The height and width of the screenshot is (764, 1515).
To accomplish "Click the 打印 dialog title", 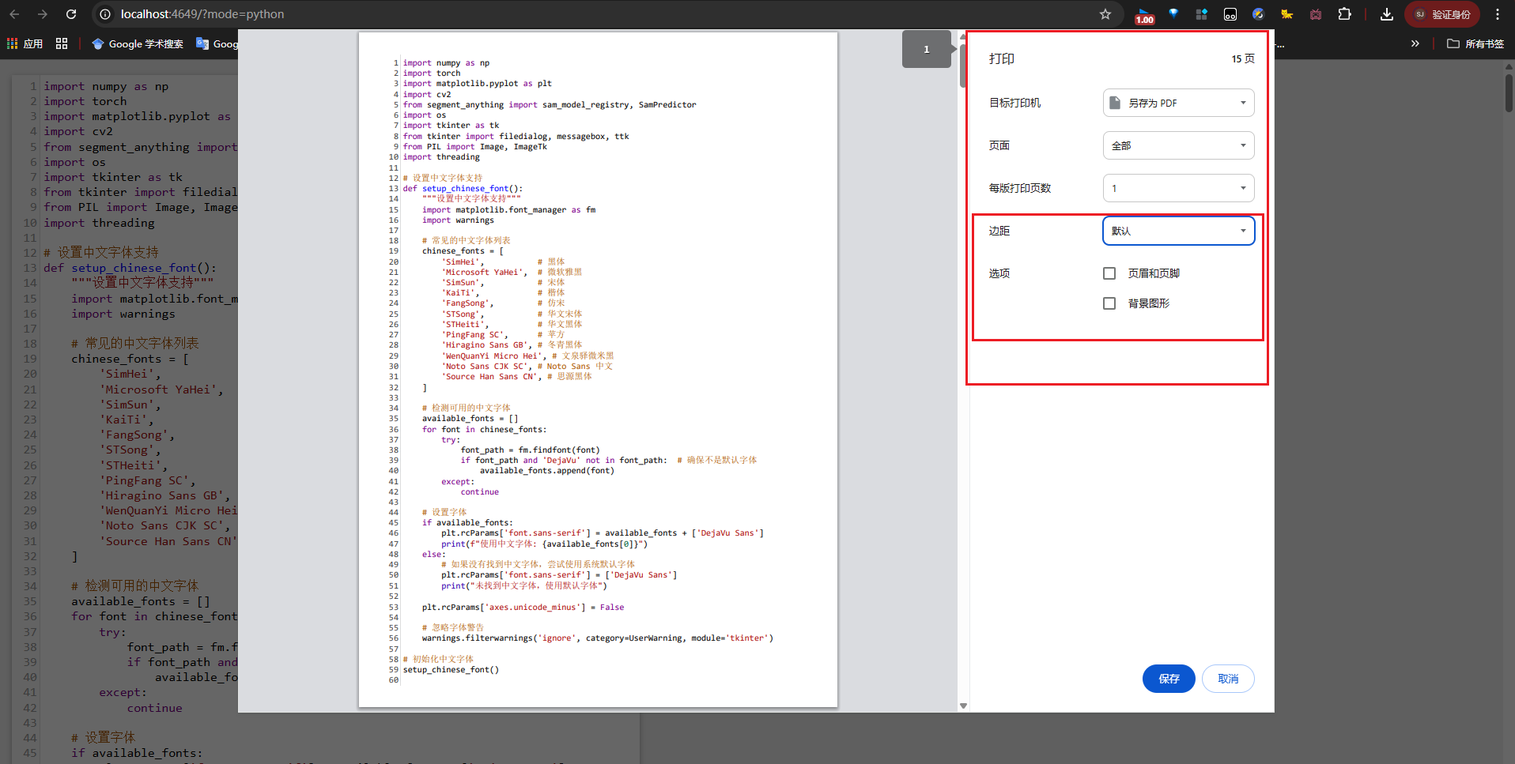I will (1002, 58).
